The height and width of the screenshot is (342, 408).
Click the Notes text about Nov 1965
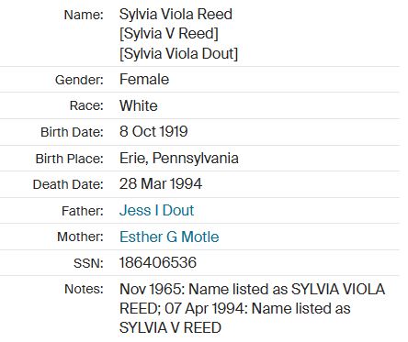coord(252,308)
